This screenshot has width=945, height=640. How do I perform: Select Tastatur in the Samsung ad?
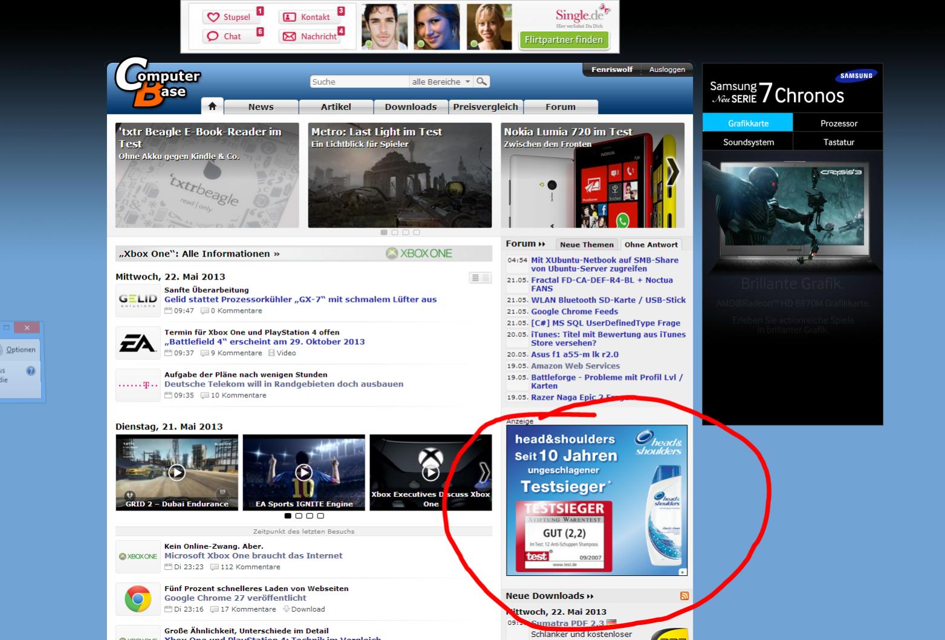click(x=839, y=142)
